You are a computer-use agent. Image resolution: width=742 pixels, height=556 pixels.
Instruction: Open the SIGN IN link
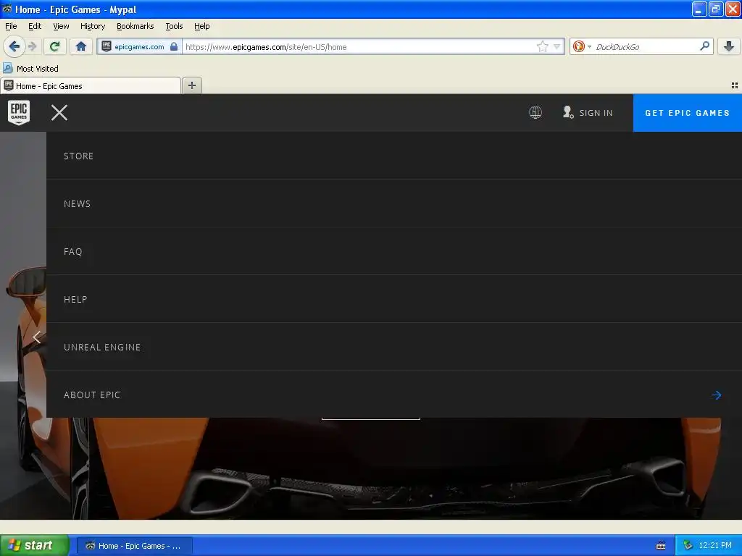point(596,113)
